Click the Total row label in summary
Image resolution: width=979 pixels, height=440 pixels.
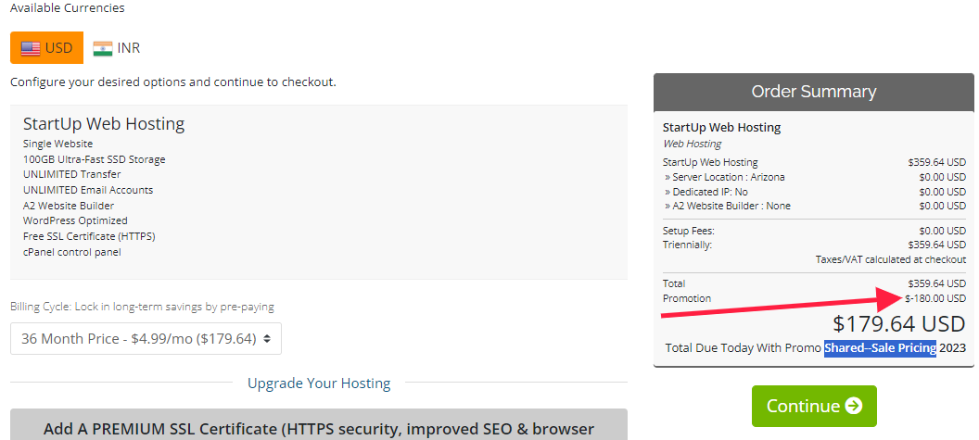click(674, 283)
